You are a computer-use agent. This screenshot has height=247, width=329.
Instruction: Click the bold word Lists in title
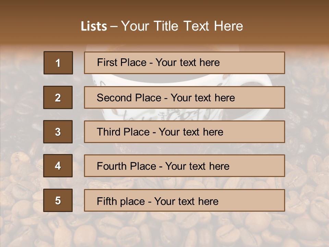(x=94, y=26)
